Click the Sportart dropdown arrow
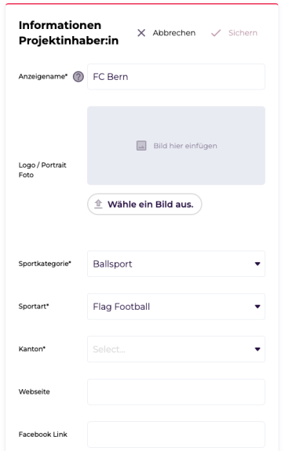 click(x=258, y=307)
